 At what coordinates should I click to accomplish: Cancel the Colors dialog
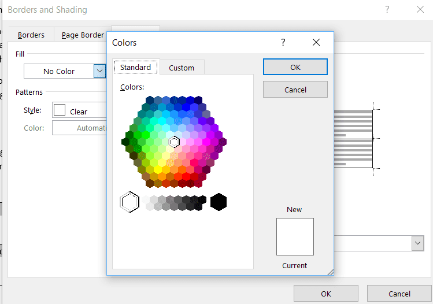pos(295,90)
